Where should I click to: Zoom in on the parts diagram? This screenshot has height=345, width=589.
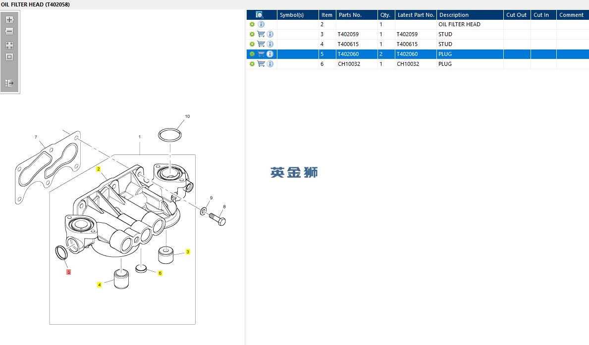click(x=9, y=20)
